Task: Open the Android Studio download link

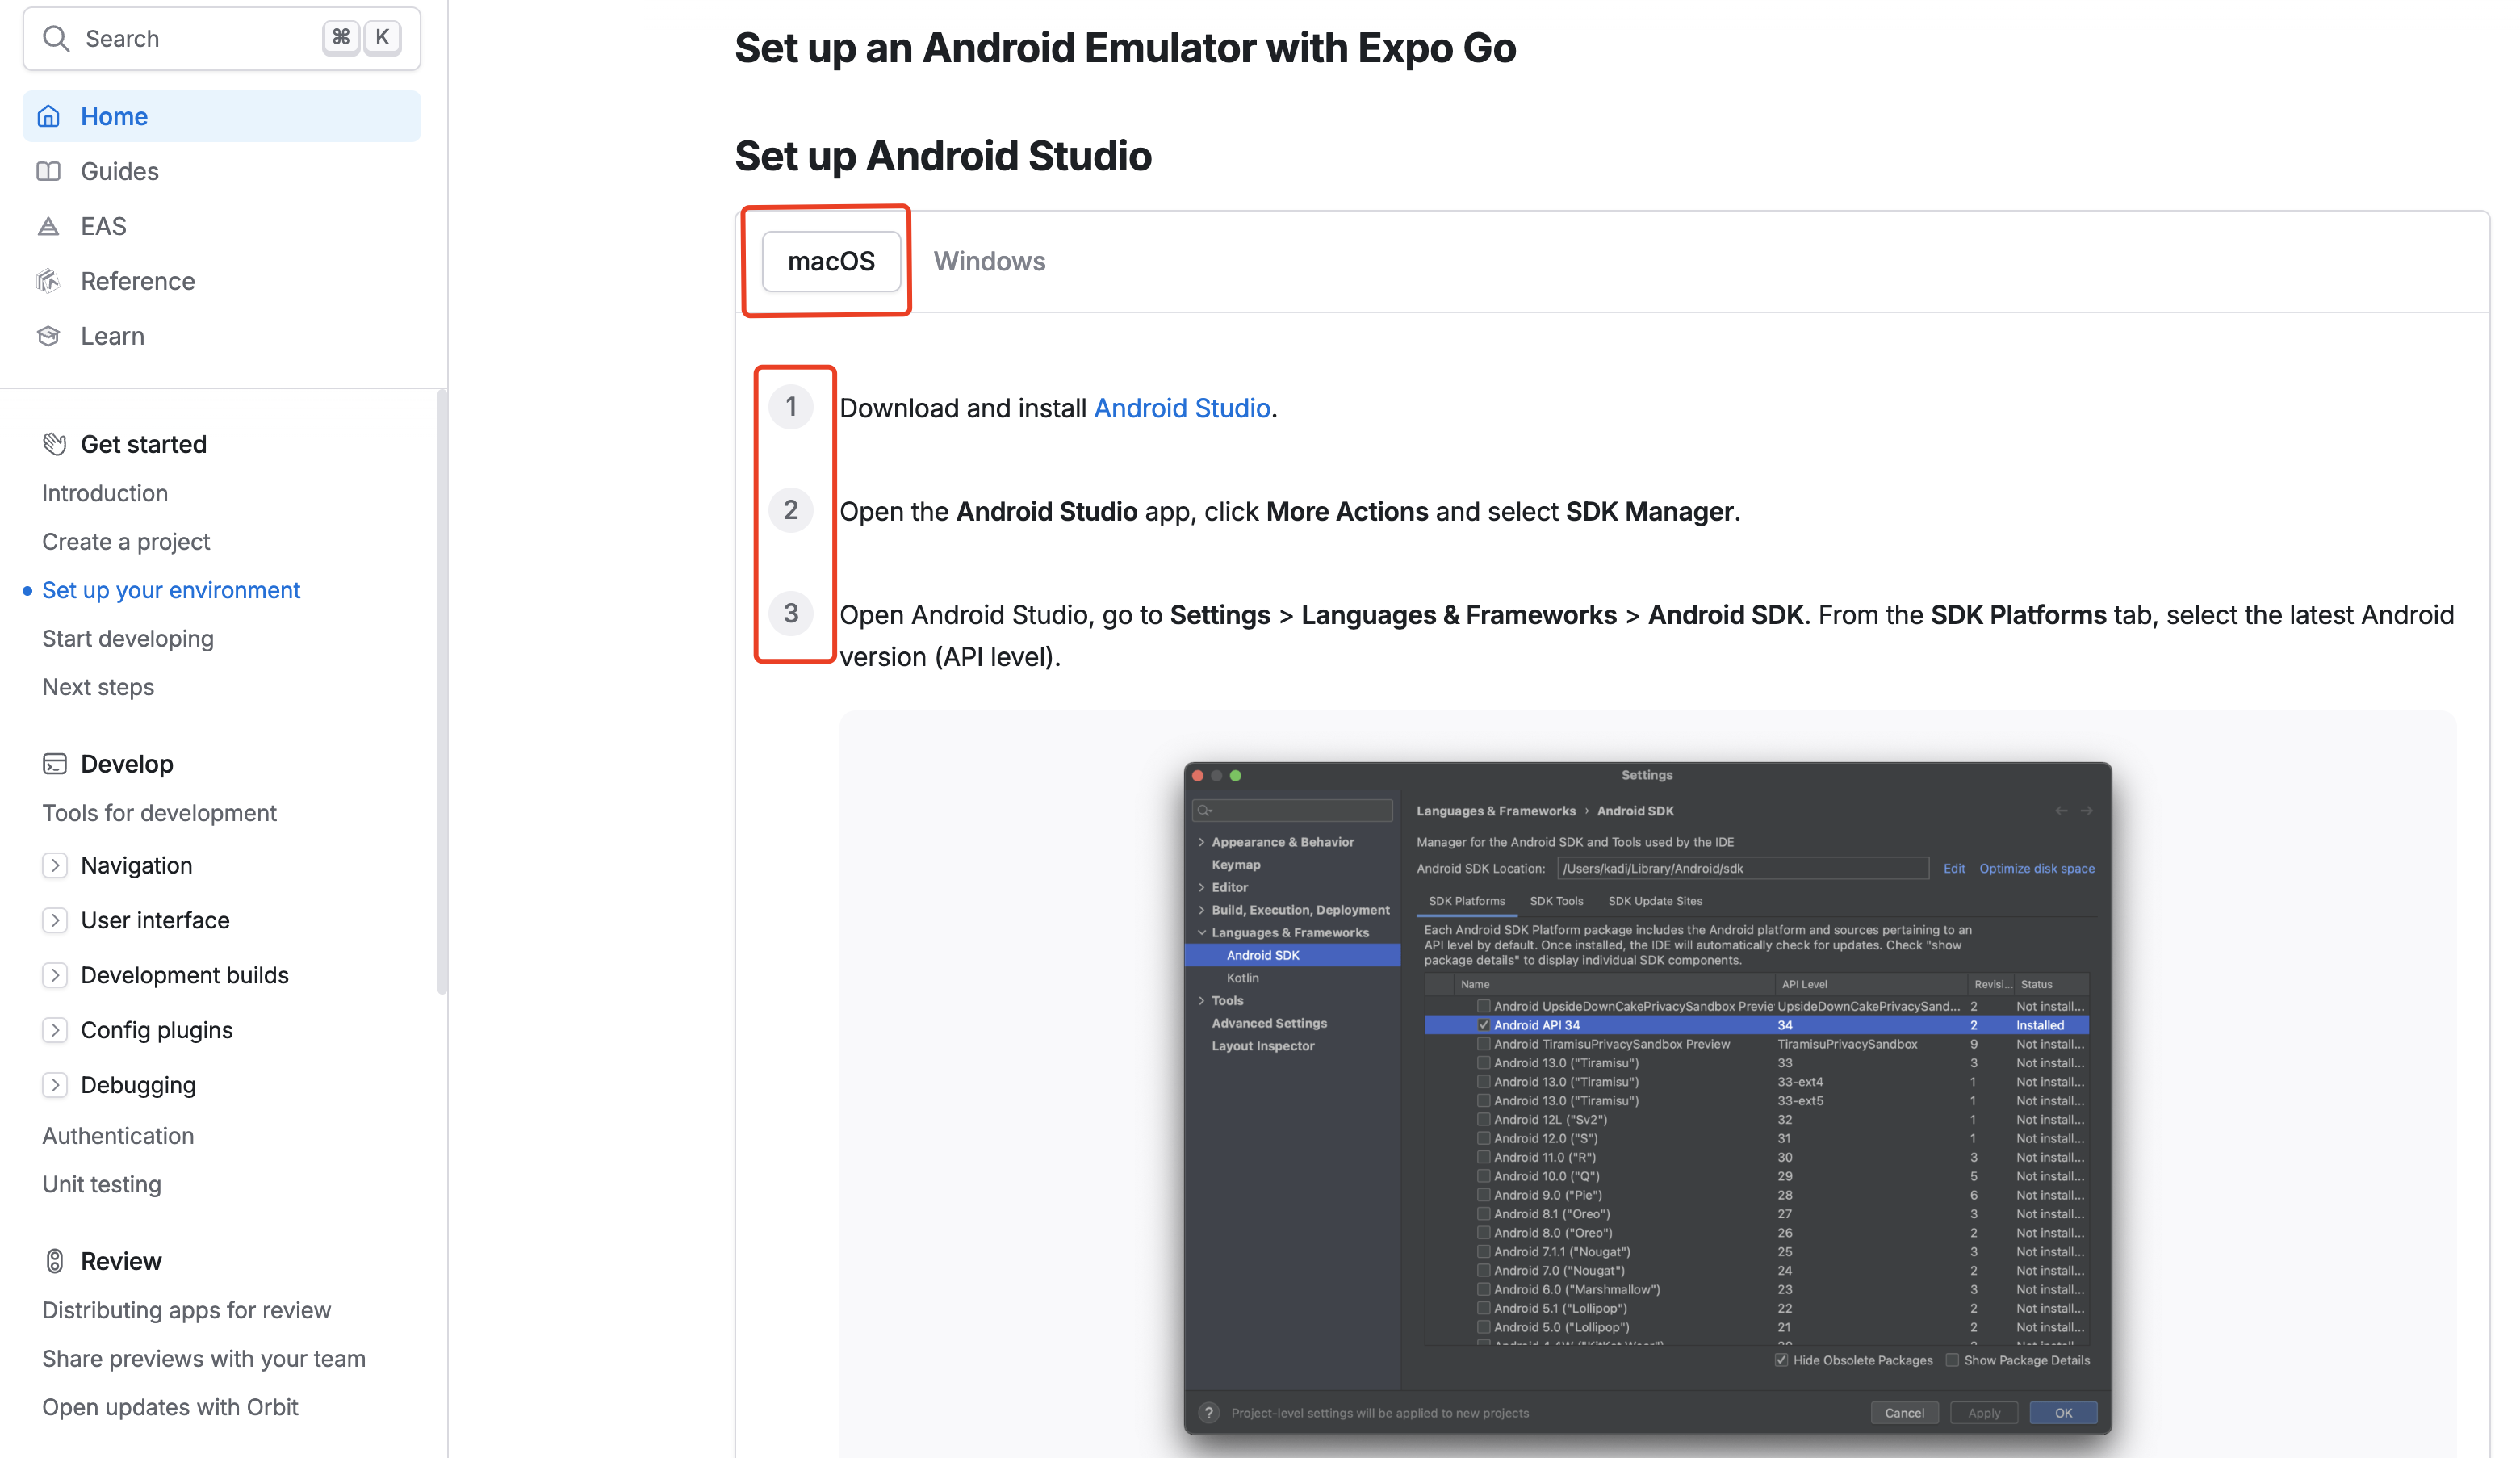Action: tap(1181, 408)
